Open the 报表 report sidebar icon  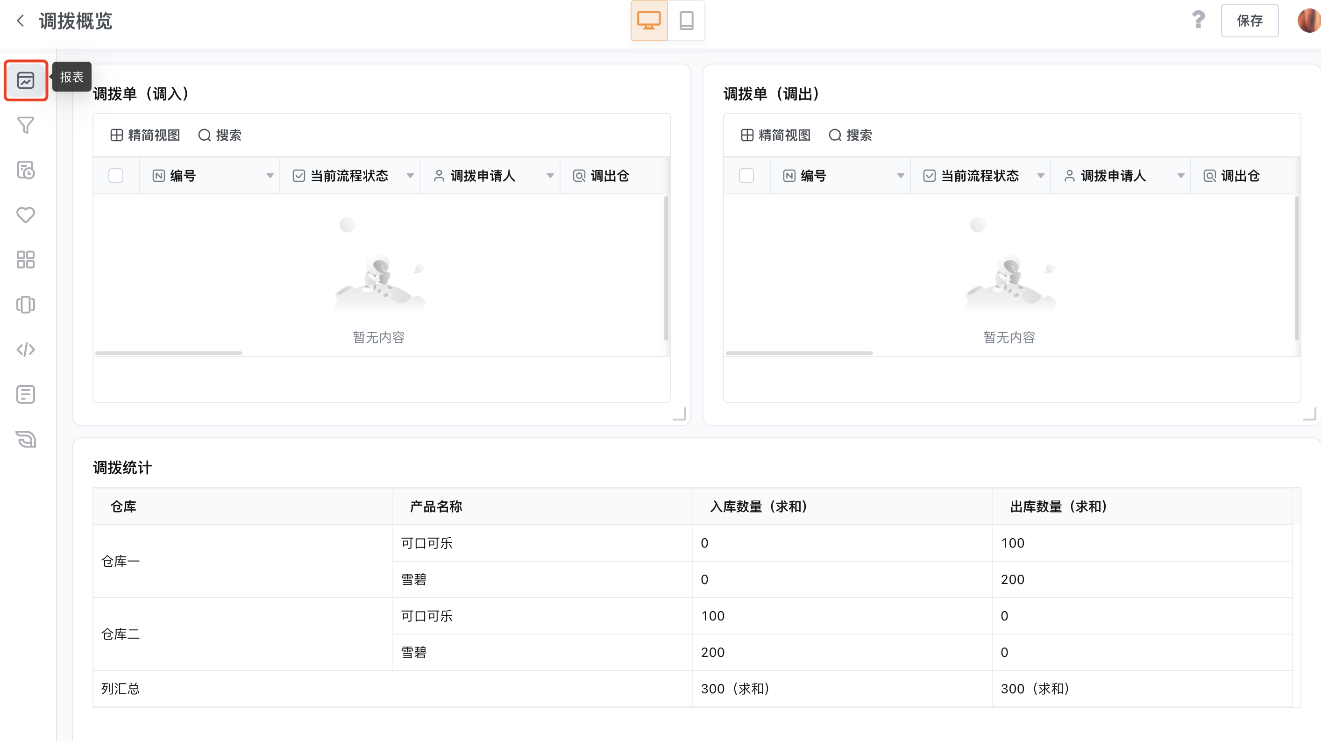(26, 80)
